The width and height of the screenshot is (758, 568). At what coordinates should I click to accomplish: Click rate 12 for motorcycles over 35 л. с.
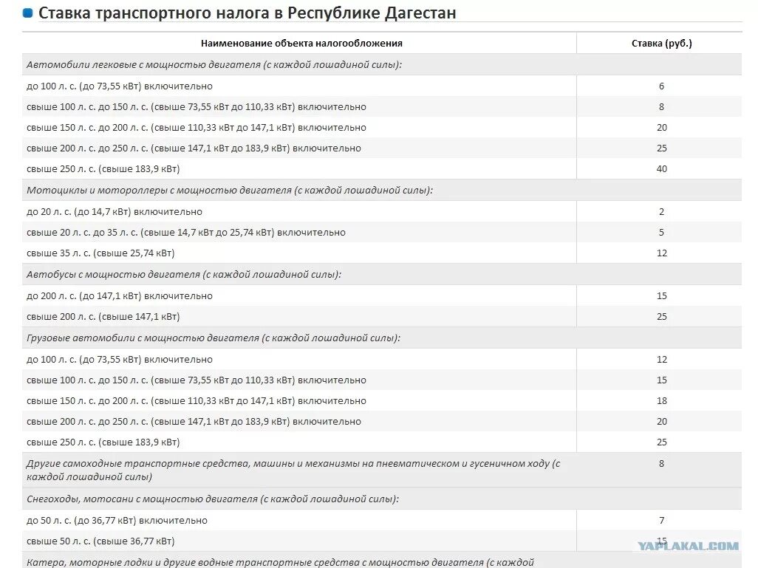tap(661, 253)
